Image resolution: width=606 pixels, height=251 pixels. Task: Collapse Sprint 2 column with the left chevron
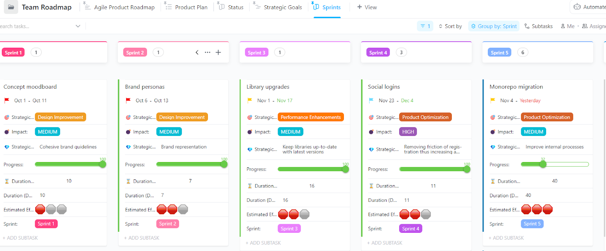tap(197, 52)
